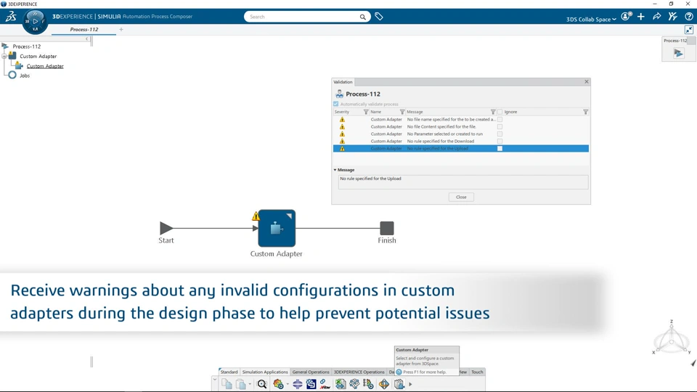This screenshot has width=697, height=392.
Task: Open the paste options dropdown arrow
Action: [250, 385]
